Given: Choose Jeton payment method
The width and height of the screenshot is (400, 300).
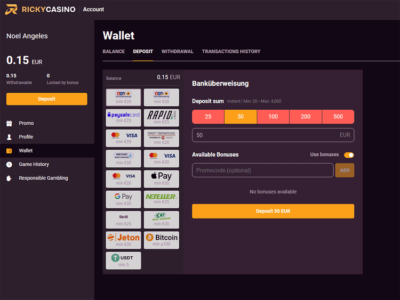Looking at the screenshot, I should tap(124, 240).
